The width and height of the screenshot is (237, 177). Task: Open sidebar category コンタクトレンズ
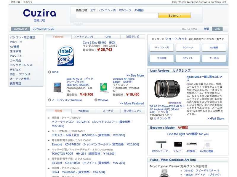(21, 65)
